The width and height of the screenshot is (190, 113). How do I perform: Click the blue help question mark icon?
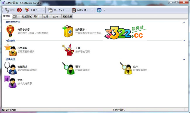[99, 10]
